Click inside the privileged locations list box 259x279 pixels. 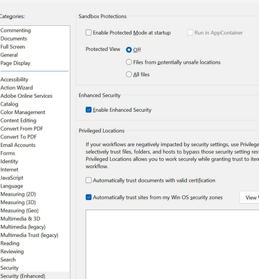[x=172, y=244]
